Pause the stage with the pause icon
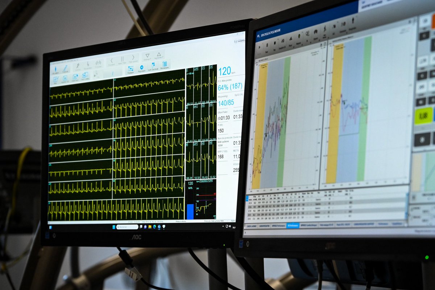 122,60
